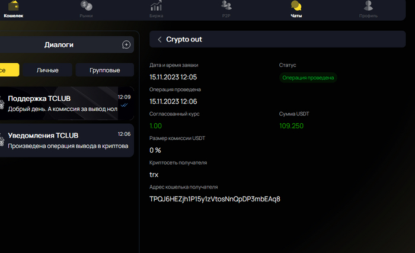The image size is (415, 253).
Task: Click the Адрес кошелька получателя label
Action: pos(183,187)
